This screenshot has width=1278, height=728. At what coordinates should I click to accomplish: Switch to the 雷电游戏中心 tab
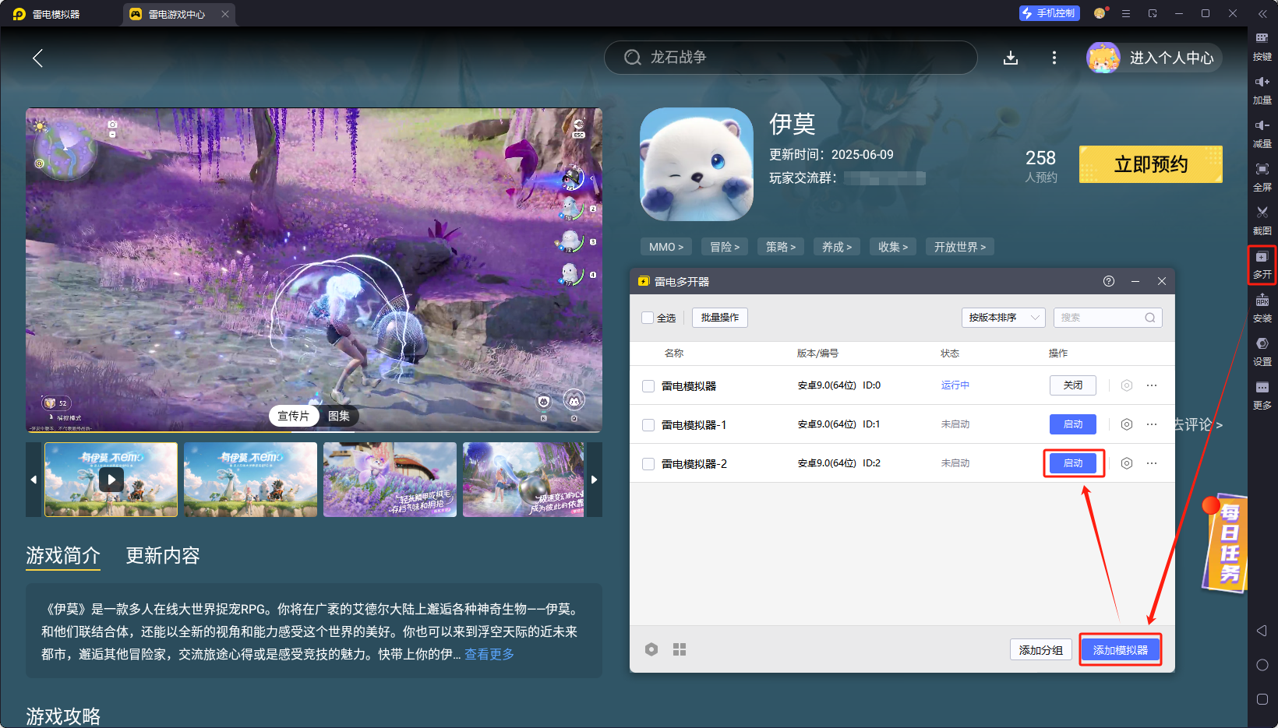(x=178, y=14)
